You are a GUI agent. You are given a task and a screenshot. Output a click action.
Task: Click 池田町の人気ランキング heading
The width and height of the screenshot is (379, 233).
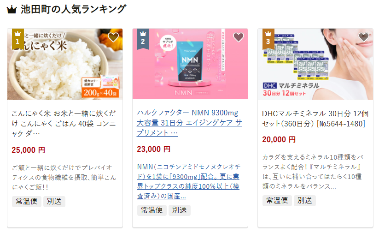[x=73, y=9]
